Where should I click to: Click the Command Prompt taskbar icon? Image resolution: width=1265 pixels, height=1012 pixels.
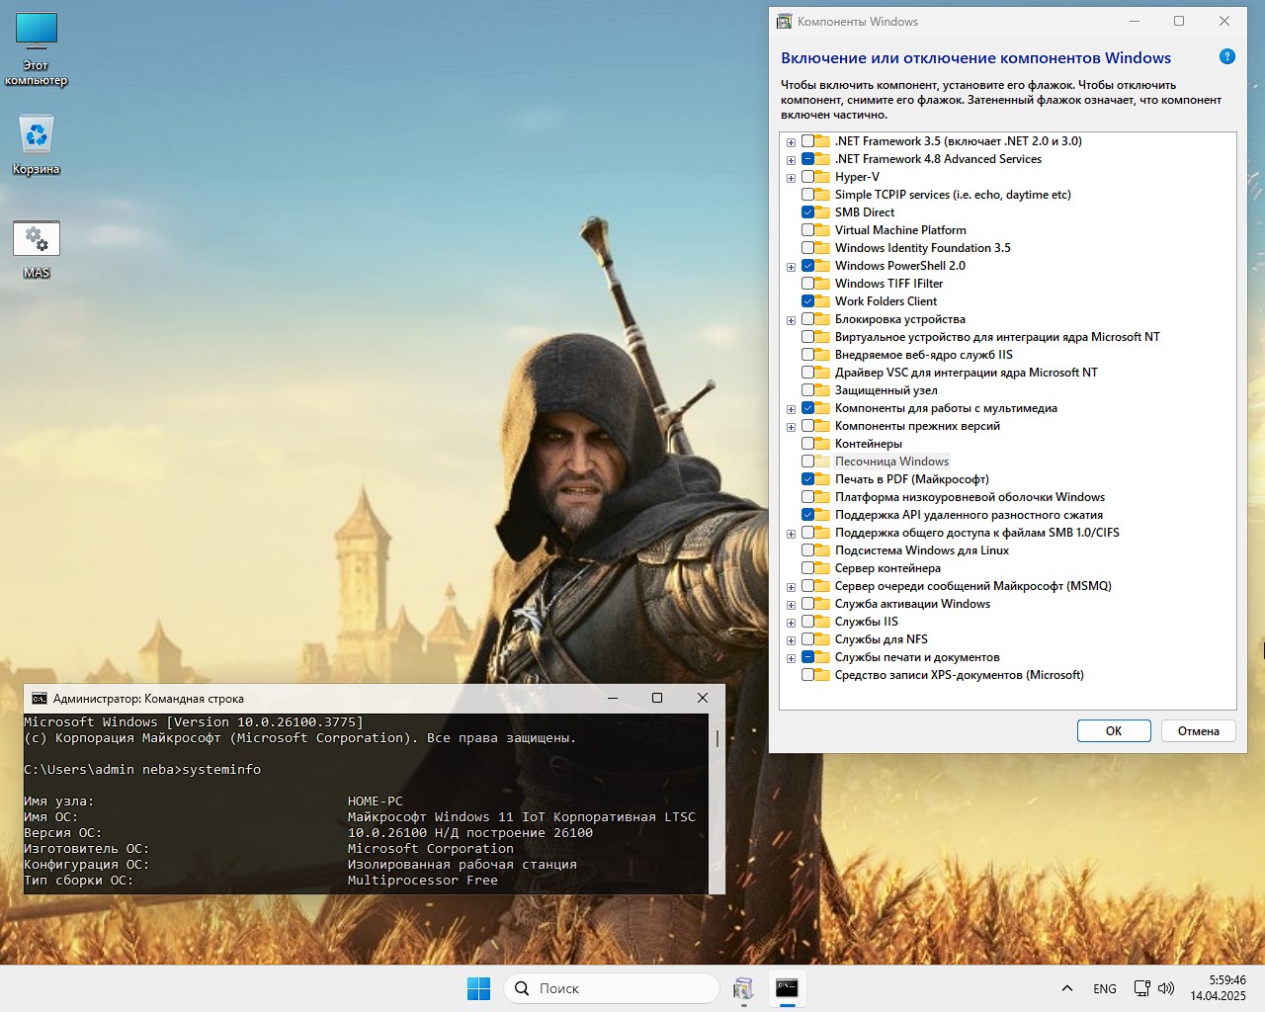point(787,988)
